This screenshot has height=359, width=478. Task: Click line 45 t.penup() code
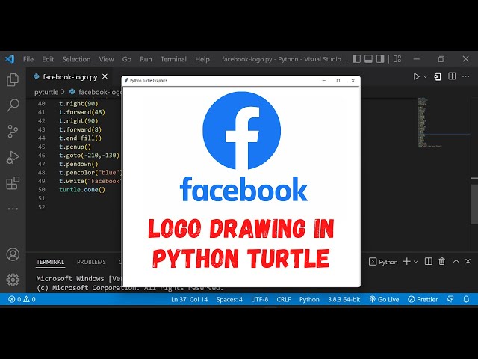click(x=75, y=147)
